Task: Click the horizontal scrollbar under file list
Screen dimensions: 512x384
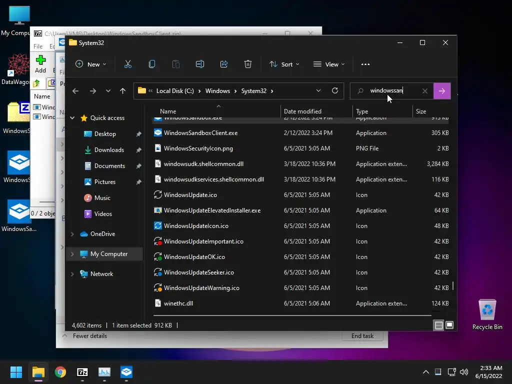Action: point(292,315)
